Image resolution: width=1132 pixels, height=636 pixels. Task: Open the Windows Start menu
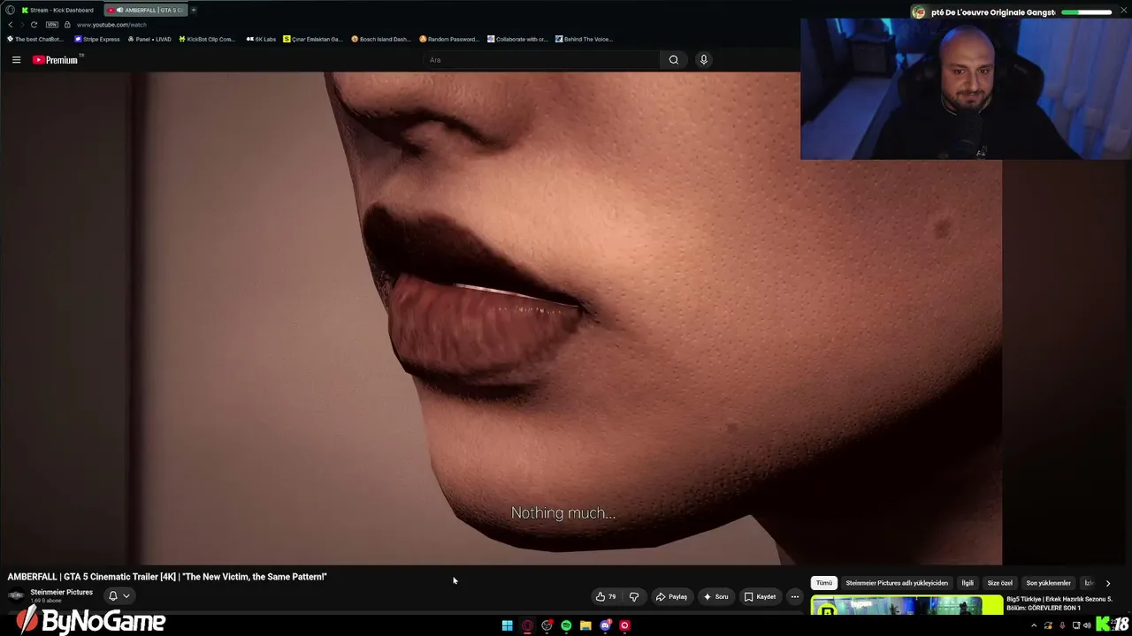508,625
